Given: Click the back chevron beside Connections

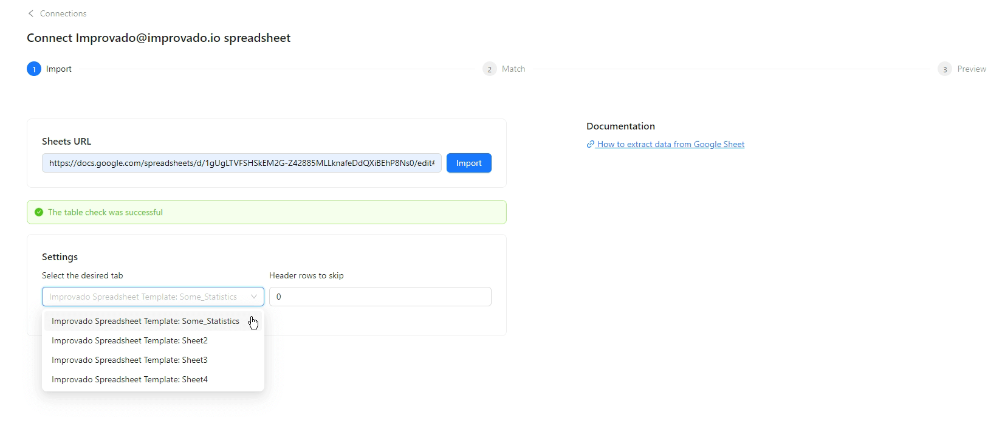Looking at the screenshot, I should [31, 13].
